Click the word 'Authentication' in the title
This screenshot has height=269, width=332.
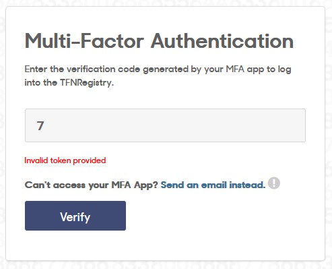[x=222, y=41]
